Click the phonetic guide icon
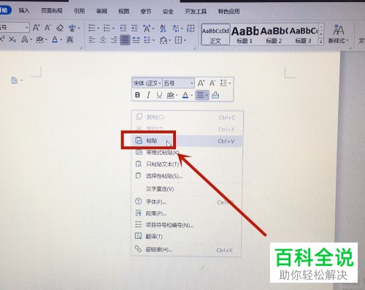The height and width of the screenshot is (290, 365). click(72, 28)
